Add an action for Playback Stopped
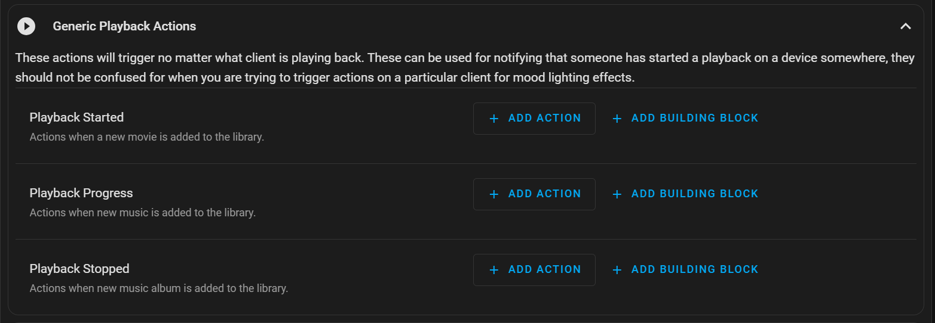This screenshot has height=323, width=935. click(x=534, y=269)
